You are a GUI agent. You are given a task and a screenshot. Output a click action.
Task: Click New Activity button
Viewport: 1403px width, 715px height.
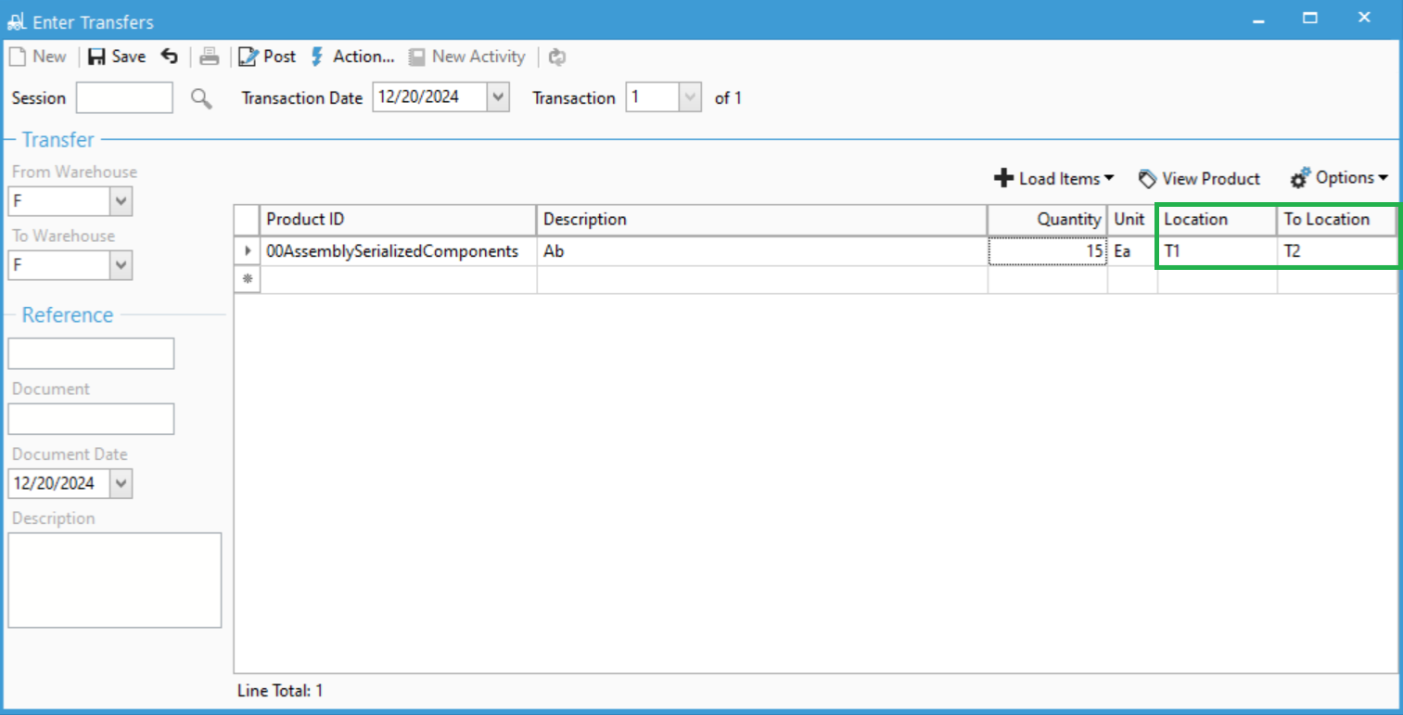coord(467,57)
